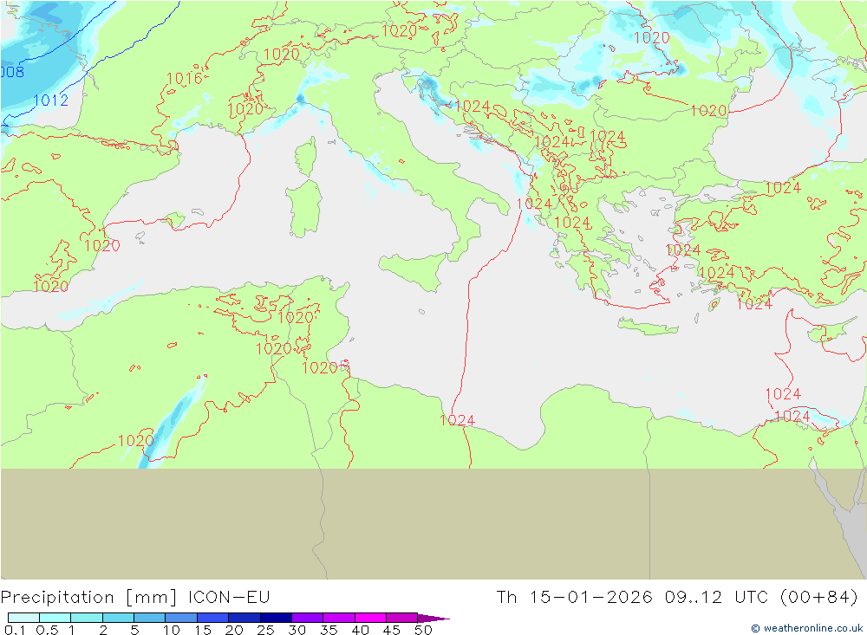Click the blue '008' isobar label
The image size is (867, 635).
pos(12,72)
